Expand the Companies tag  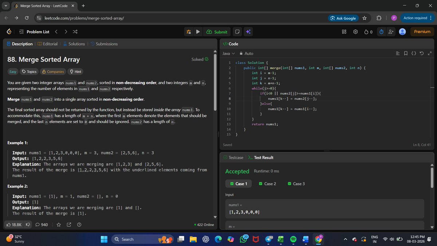(x=53, y=71)
